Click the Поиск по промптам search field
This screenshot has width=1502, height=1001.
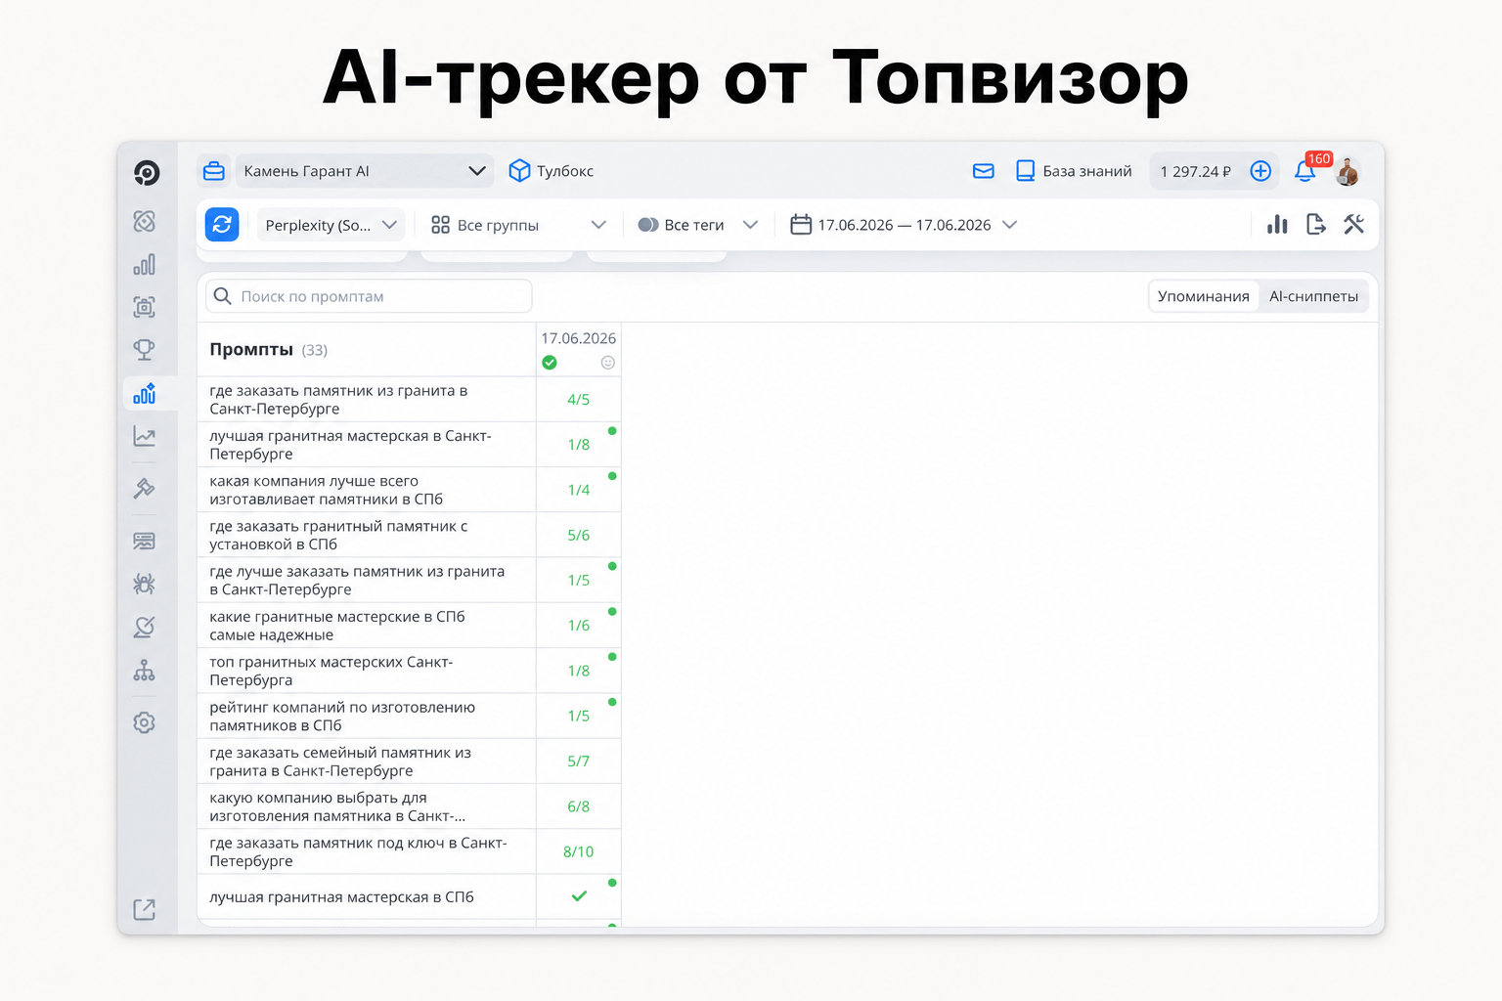[369, 296]
